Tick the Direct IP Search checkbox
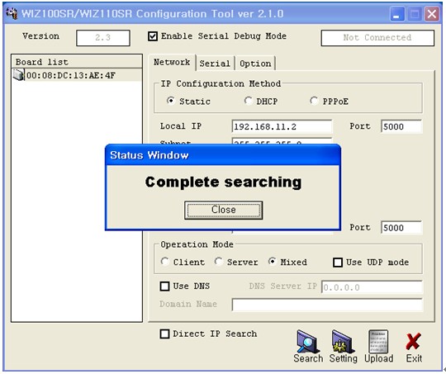This screenshot has width=446, height=374. pyautogui.click(x=164, y=334)
